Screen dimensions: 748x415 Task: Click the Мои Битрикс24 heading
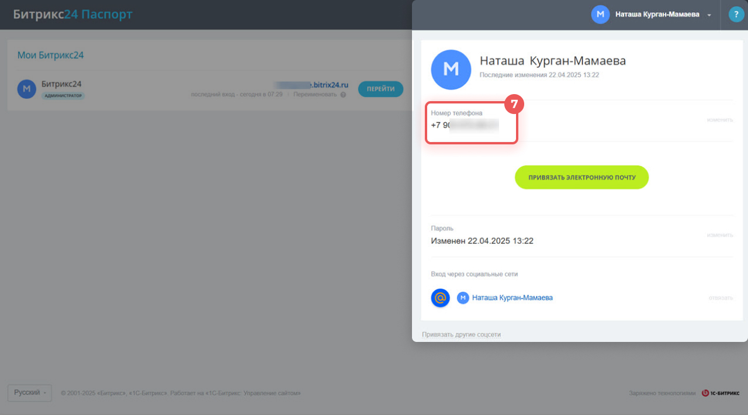(50, 55)
